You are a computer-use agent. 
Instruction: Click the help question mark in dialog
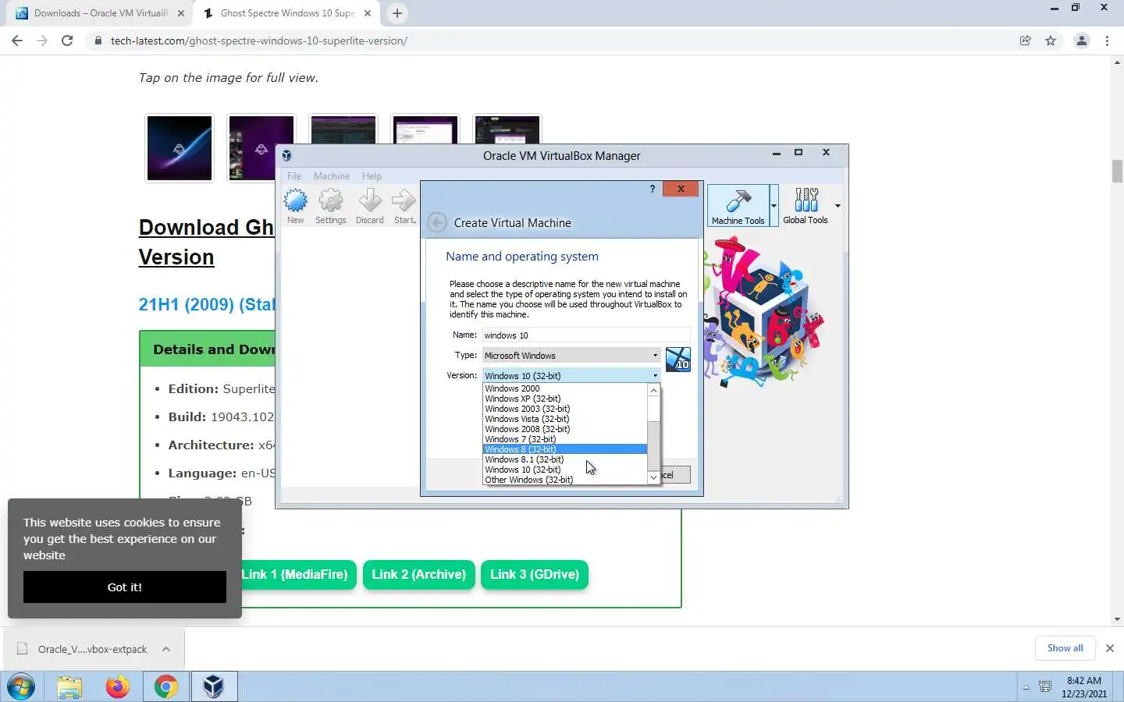(653, 189)
